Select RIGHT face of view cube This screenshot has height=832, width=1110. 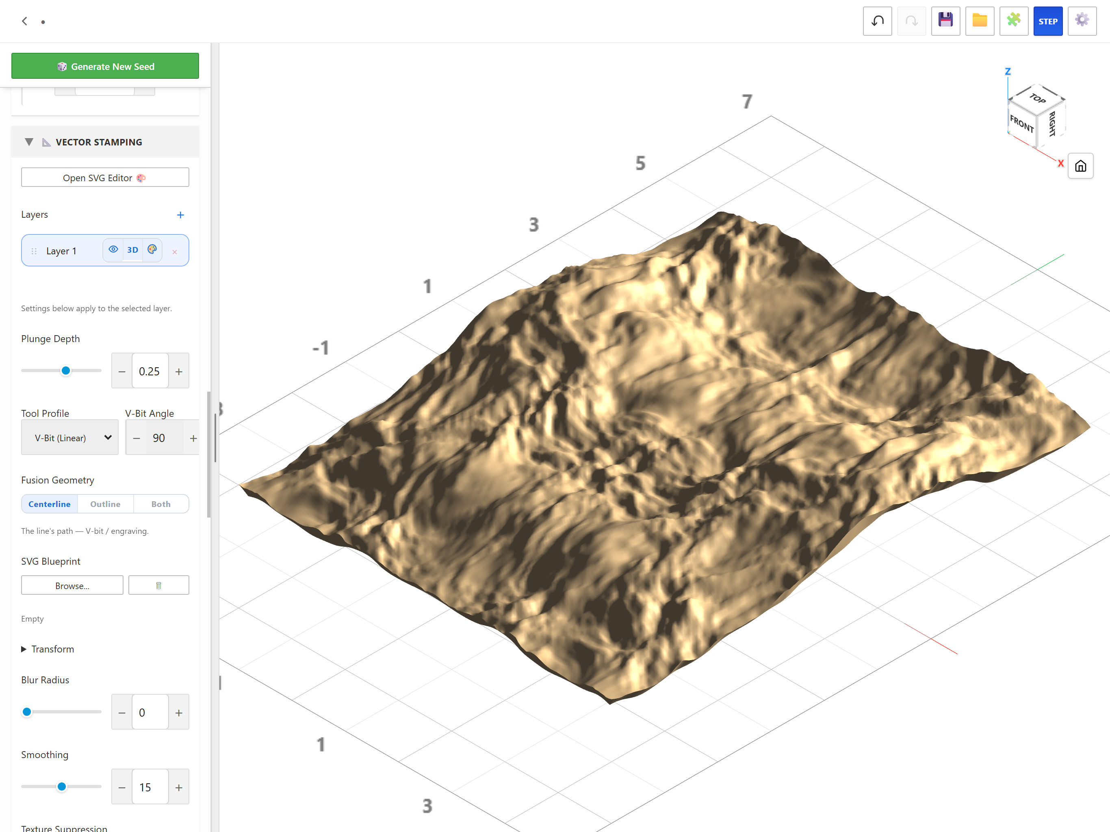point(1052,123)
